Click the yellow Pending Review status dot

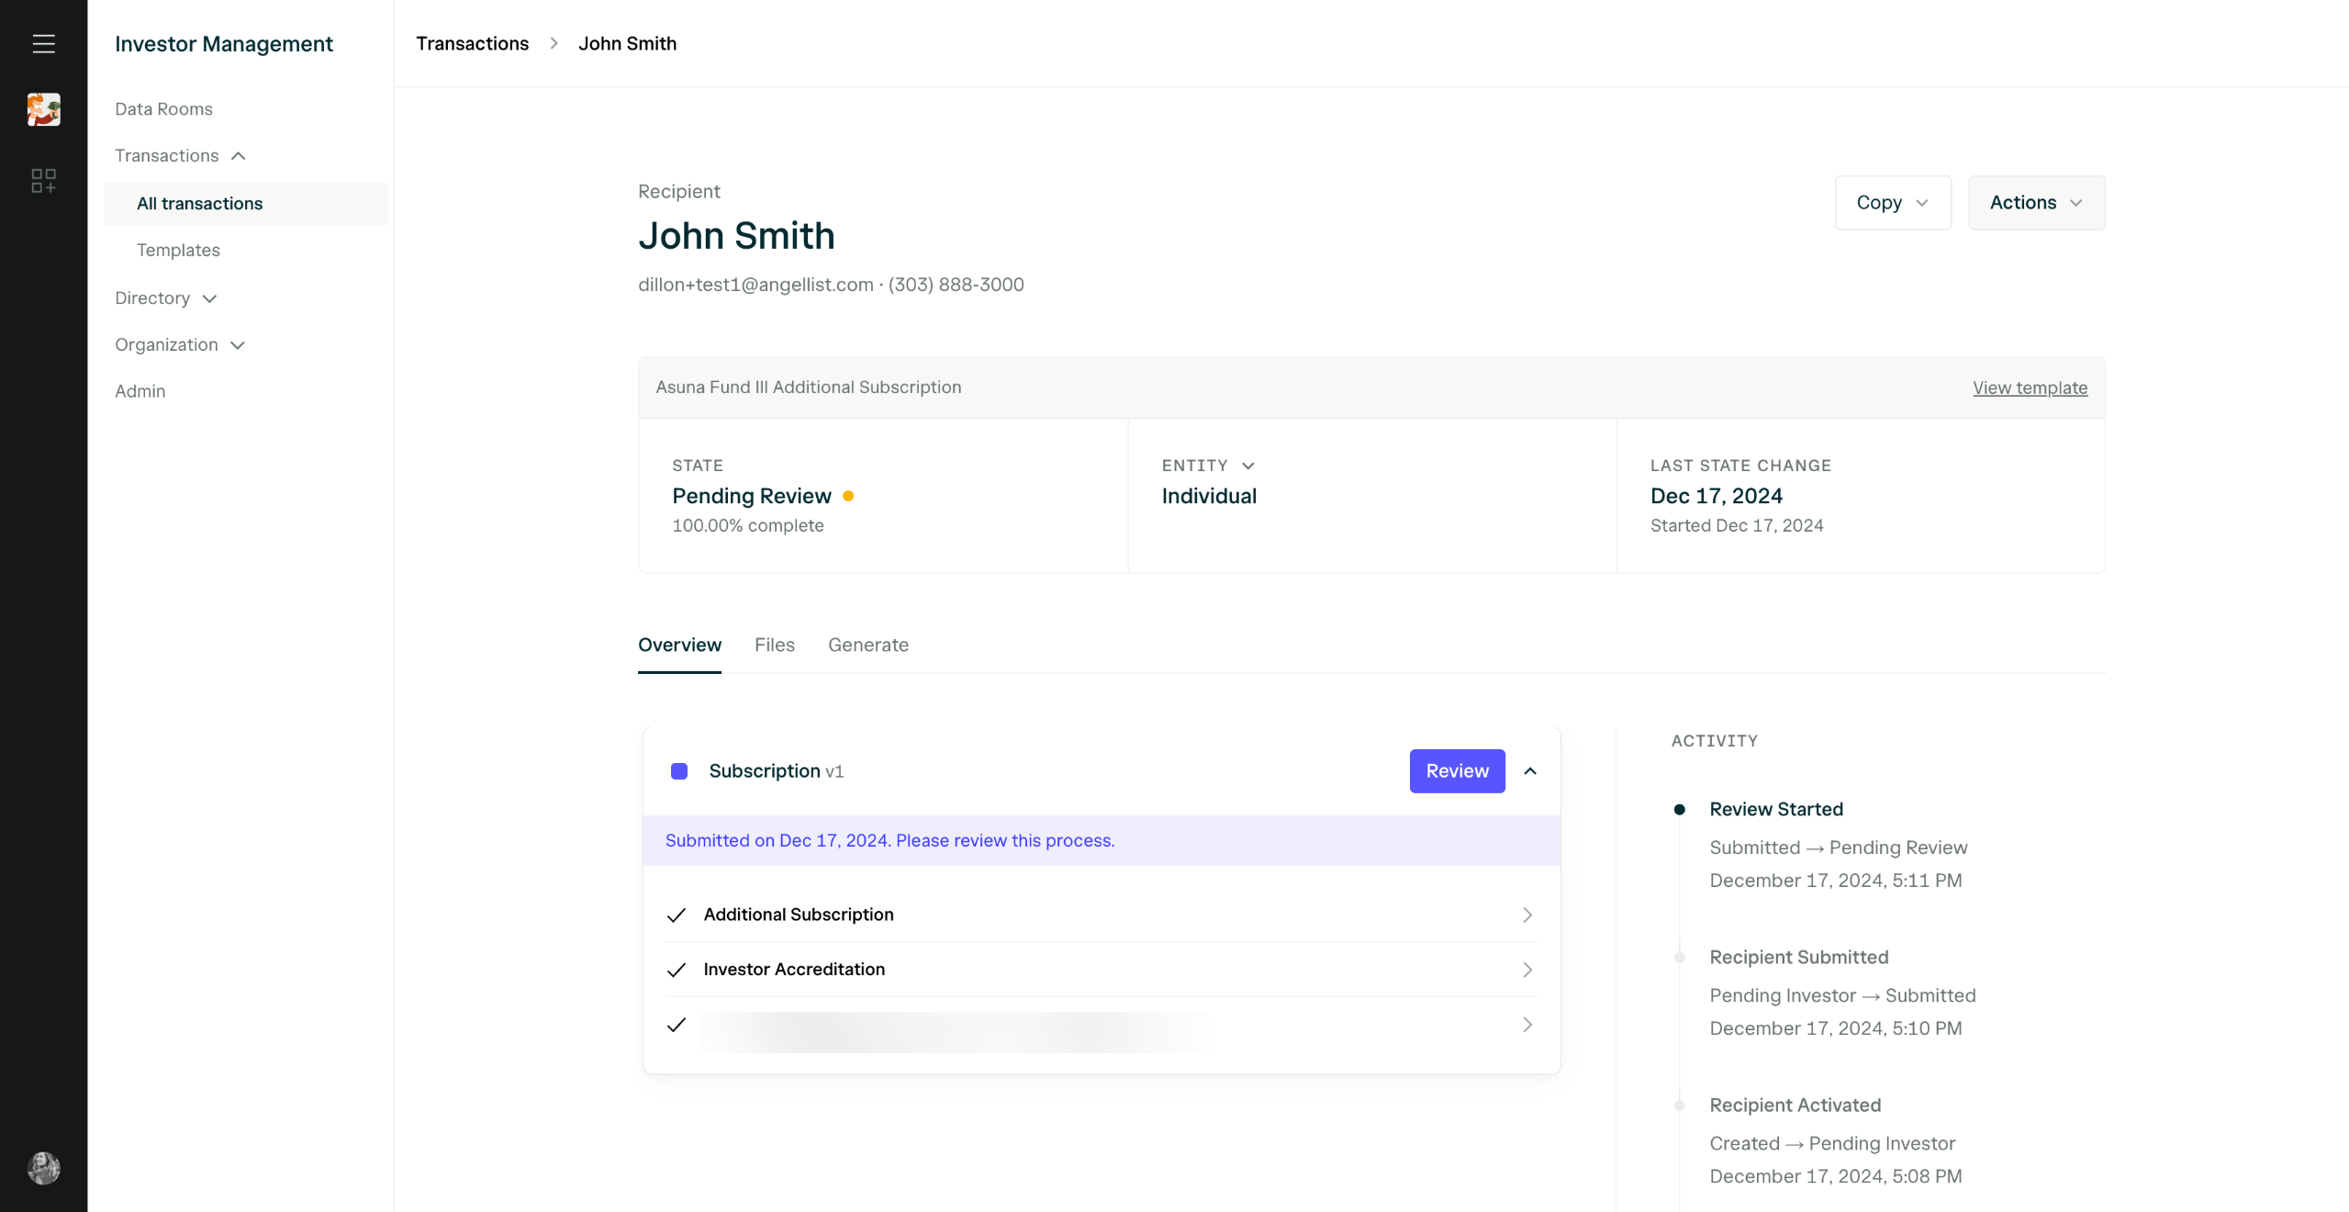click(x=848, y=496)
